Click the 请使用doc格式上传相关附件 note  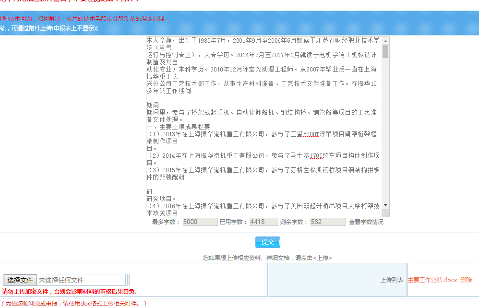tap(74, 303)
